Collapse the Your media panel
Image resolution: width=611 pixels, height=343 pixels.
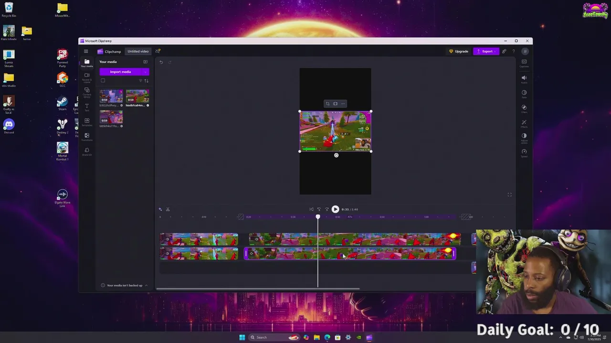click(146, 62)
